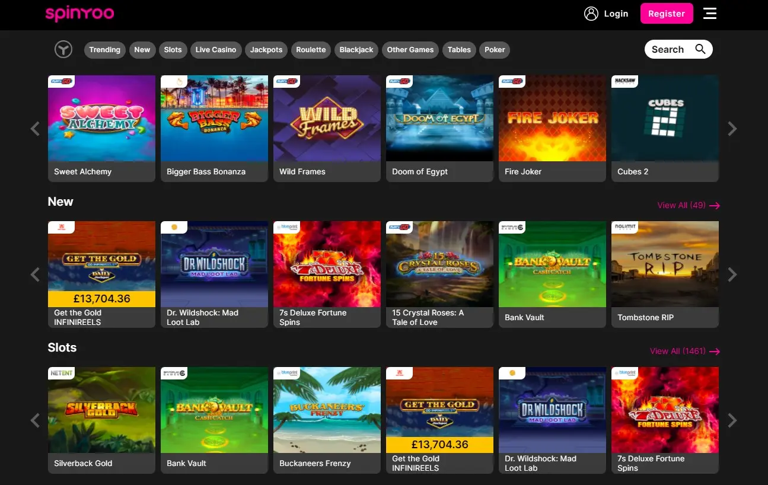This screenshot has width=768, height=485.
Task: Click the user profile icon beside Login
Action: [591, 14]
